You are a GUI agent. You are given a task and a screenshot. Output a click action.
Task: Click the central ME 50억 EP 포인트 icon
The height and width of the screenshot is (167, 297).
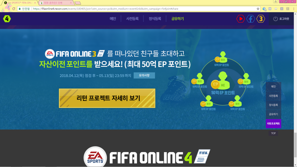[x=223, y=83]
